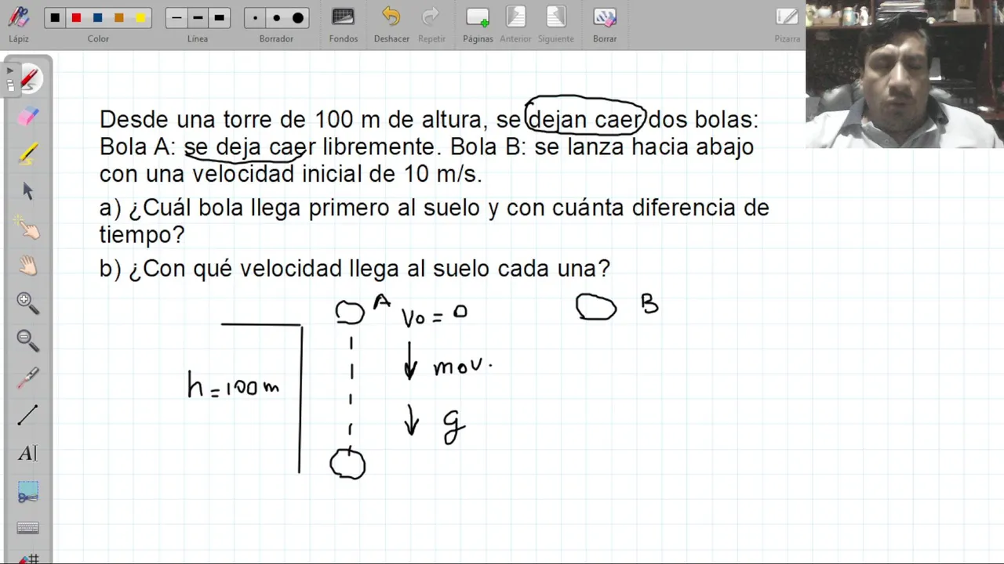Select the text tool
Viewport: 1004px width, 564px height.
click(27, 453)
